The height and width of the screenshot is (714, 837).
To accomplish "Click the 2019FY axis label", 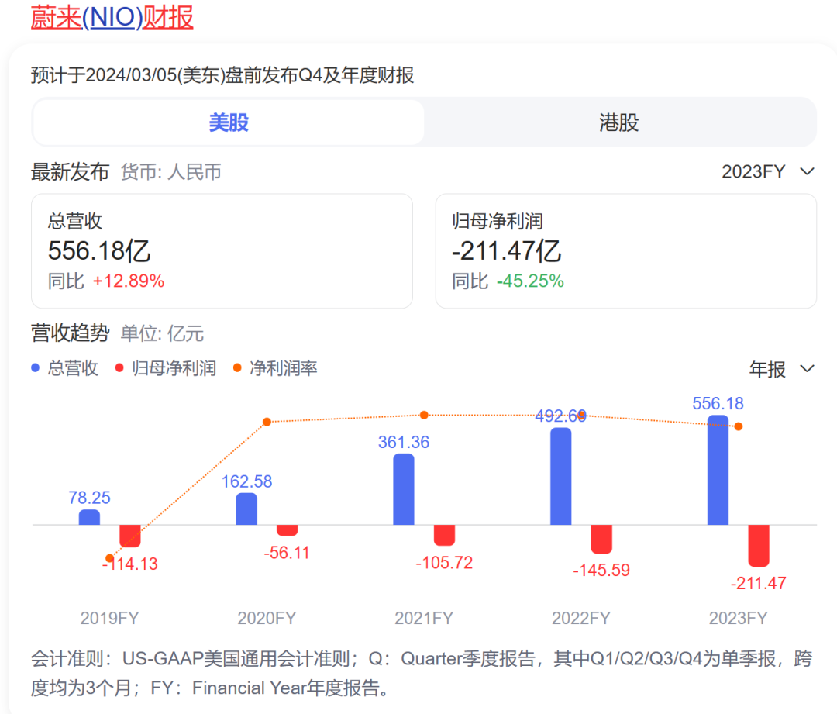I will [x=109, y=619].
